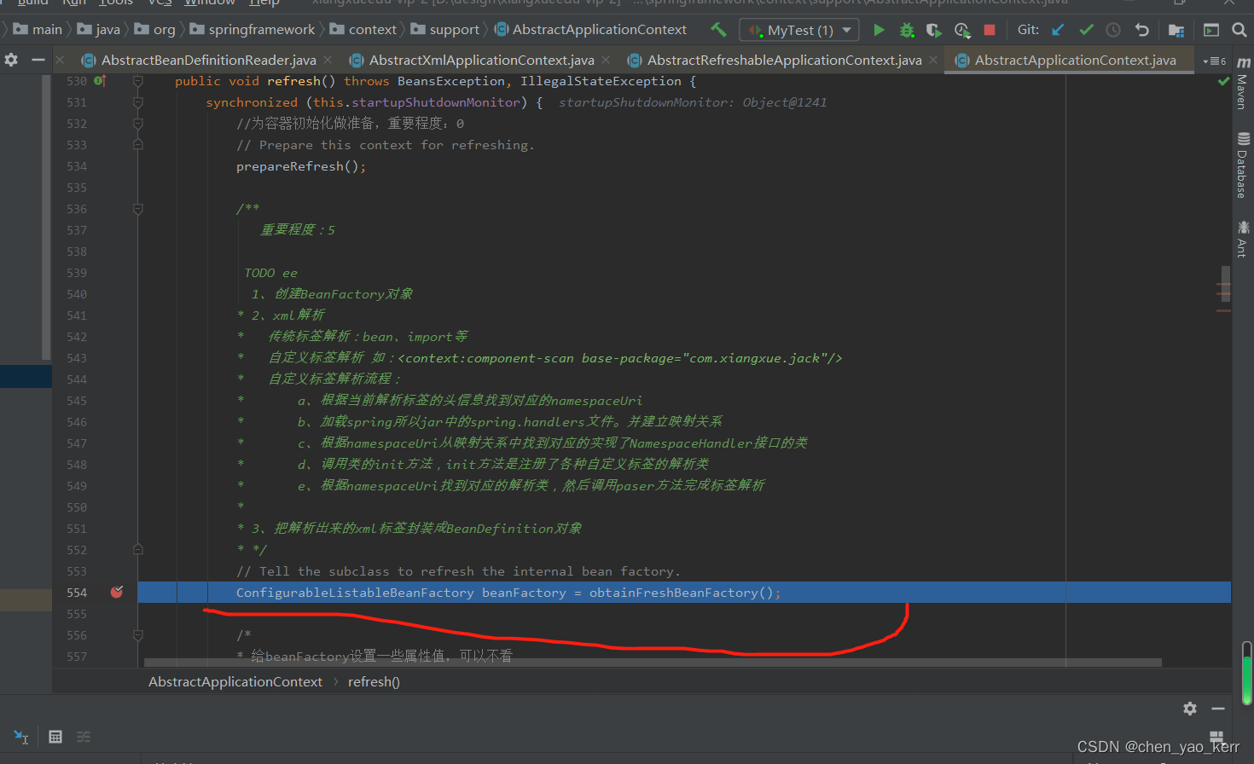Click 'springframework' in navigation bar
The image size is (1254, 764).
pos(253,30)
